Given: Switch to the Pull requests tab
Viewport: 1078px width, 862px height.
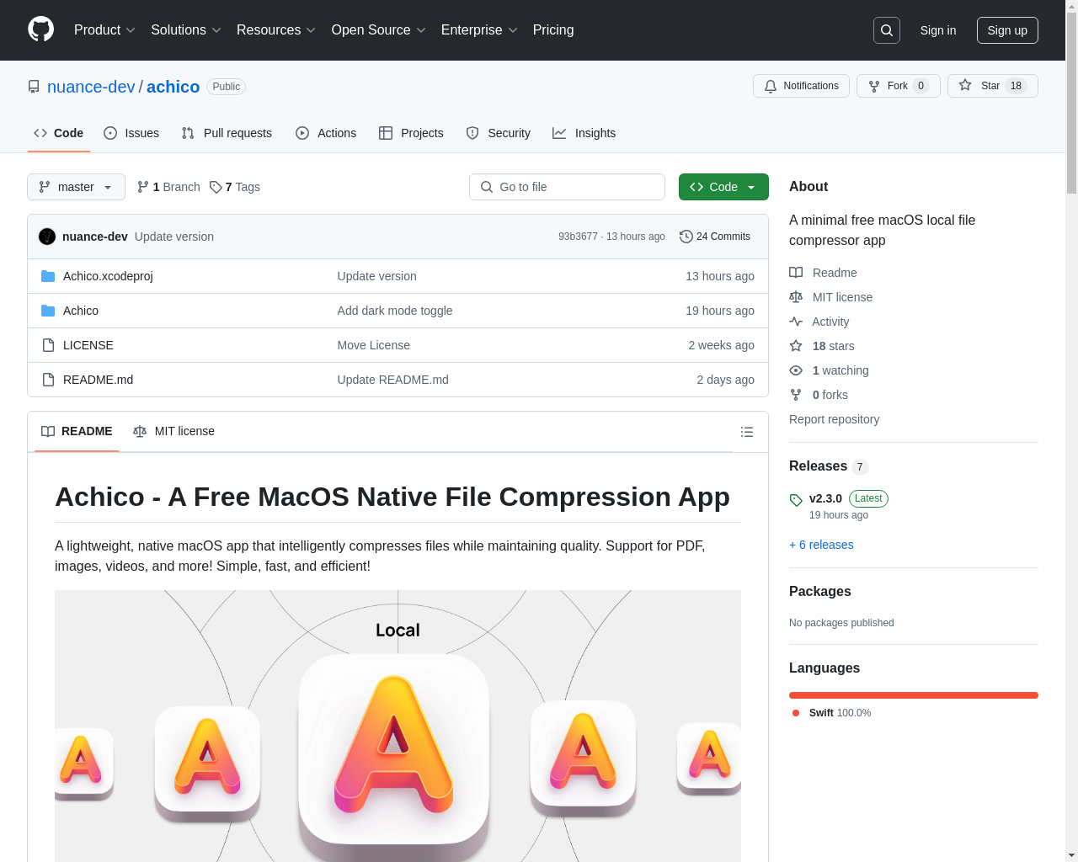Looking at the screenshot, I should tap(227, 133).
